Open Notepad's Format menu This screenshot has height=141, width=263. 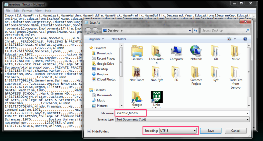[27, 11]
